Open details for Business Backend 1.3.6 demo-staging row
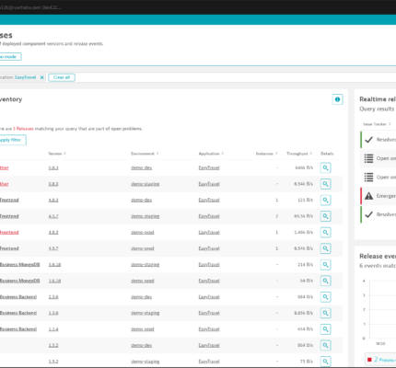396x368 pixels. click(325, 313)
